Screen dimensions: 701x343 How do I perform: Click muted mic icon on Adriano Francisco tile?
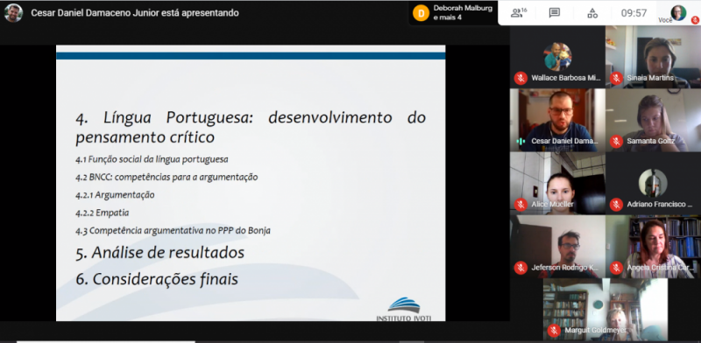coord(616,205)
